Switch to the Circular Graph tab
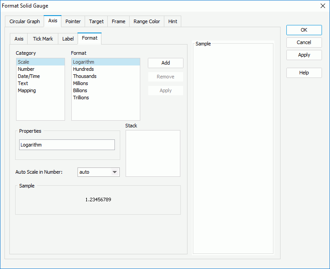Screen dimensions: 330x269 click(x=24, y=21)
